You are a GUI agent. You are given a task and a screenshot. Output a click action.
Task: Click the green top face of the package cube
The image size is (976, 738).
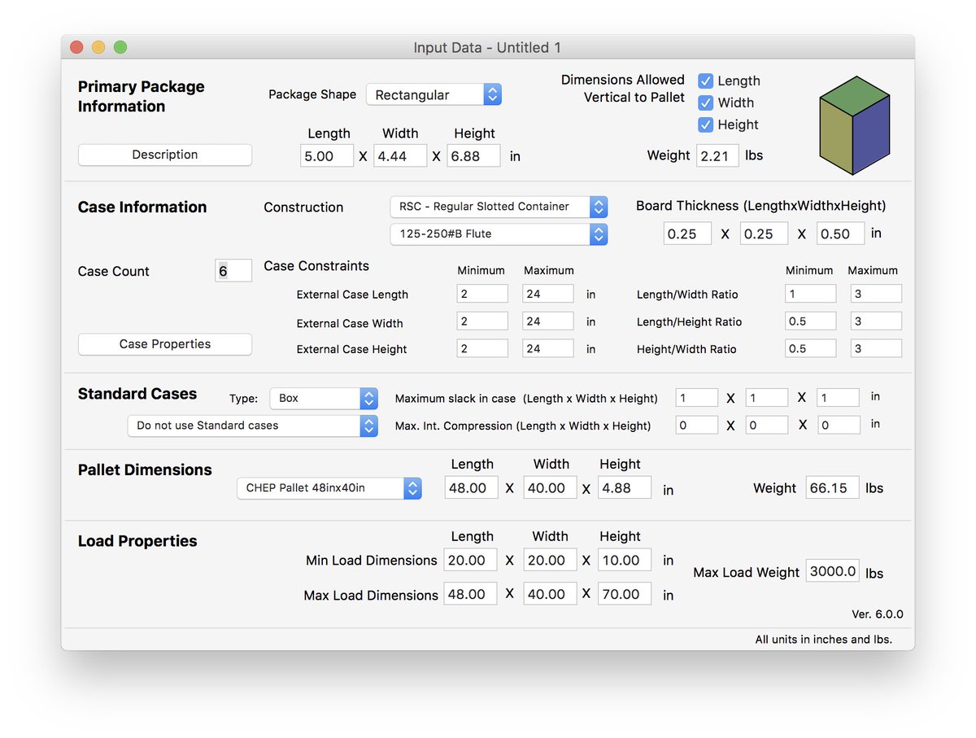854,96
